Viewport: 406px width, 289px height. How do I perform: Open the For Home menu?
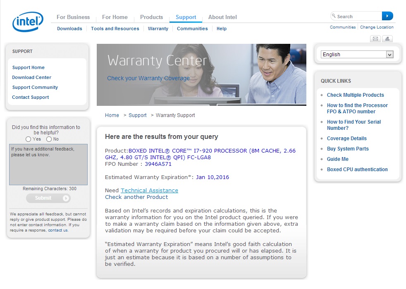[x=115, y=17]
